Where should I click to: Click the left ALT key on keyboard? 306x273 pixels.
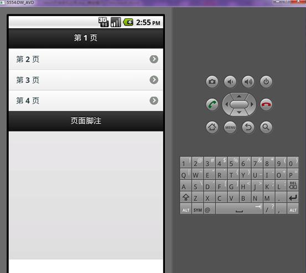(x=186, y=208)
